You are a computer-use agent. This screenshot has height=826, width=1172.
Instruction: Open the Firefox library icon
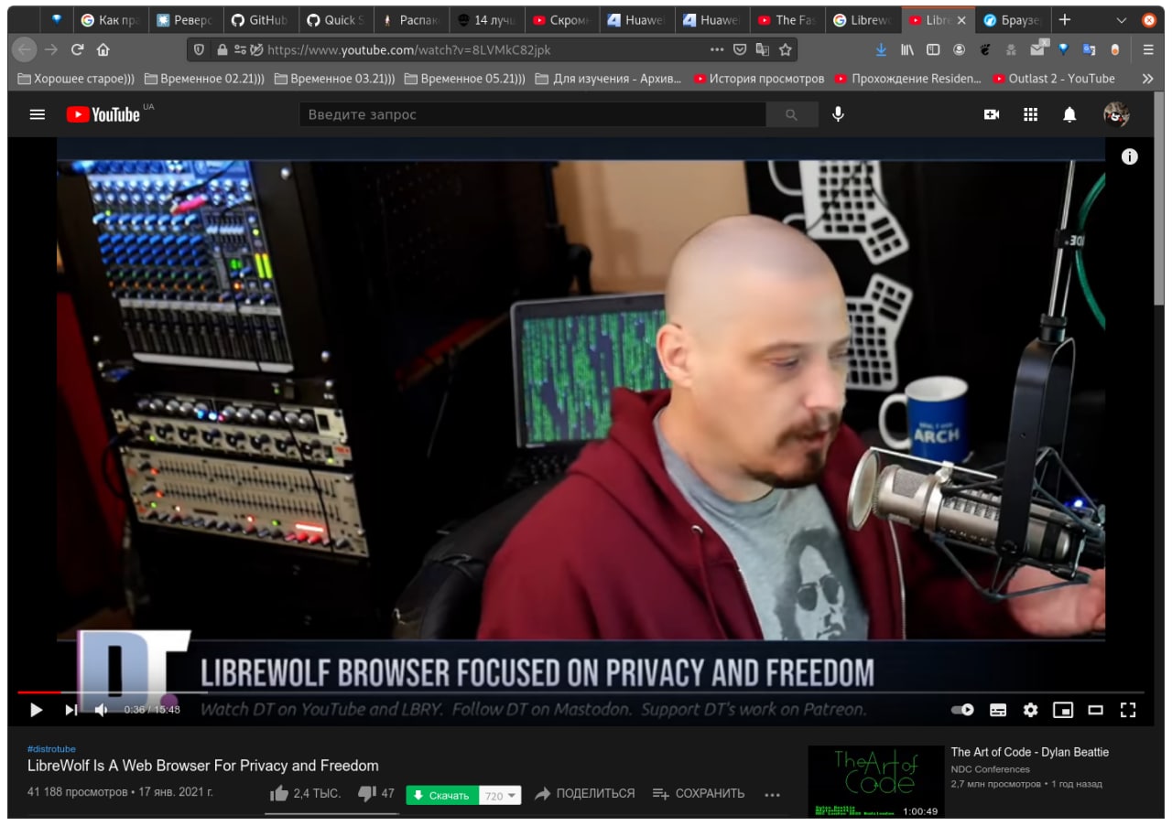pos(907,49)
